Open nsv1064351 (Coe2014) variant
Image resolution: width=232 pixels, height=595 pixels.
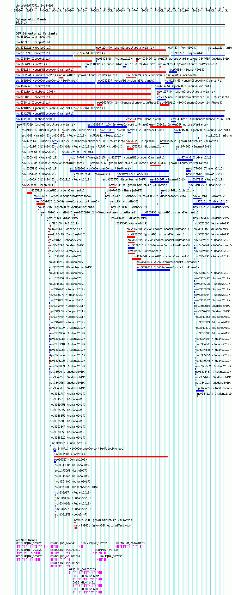point(89,53)
